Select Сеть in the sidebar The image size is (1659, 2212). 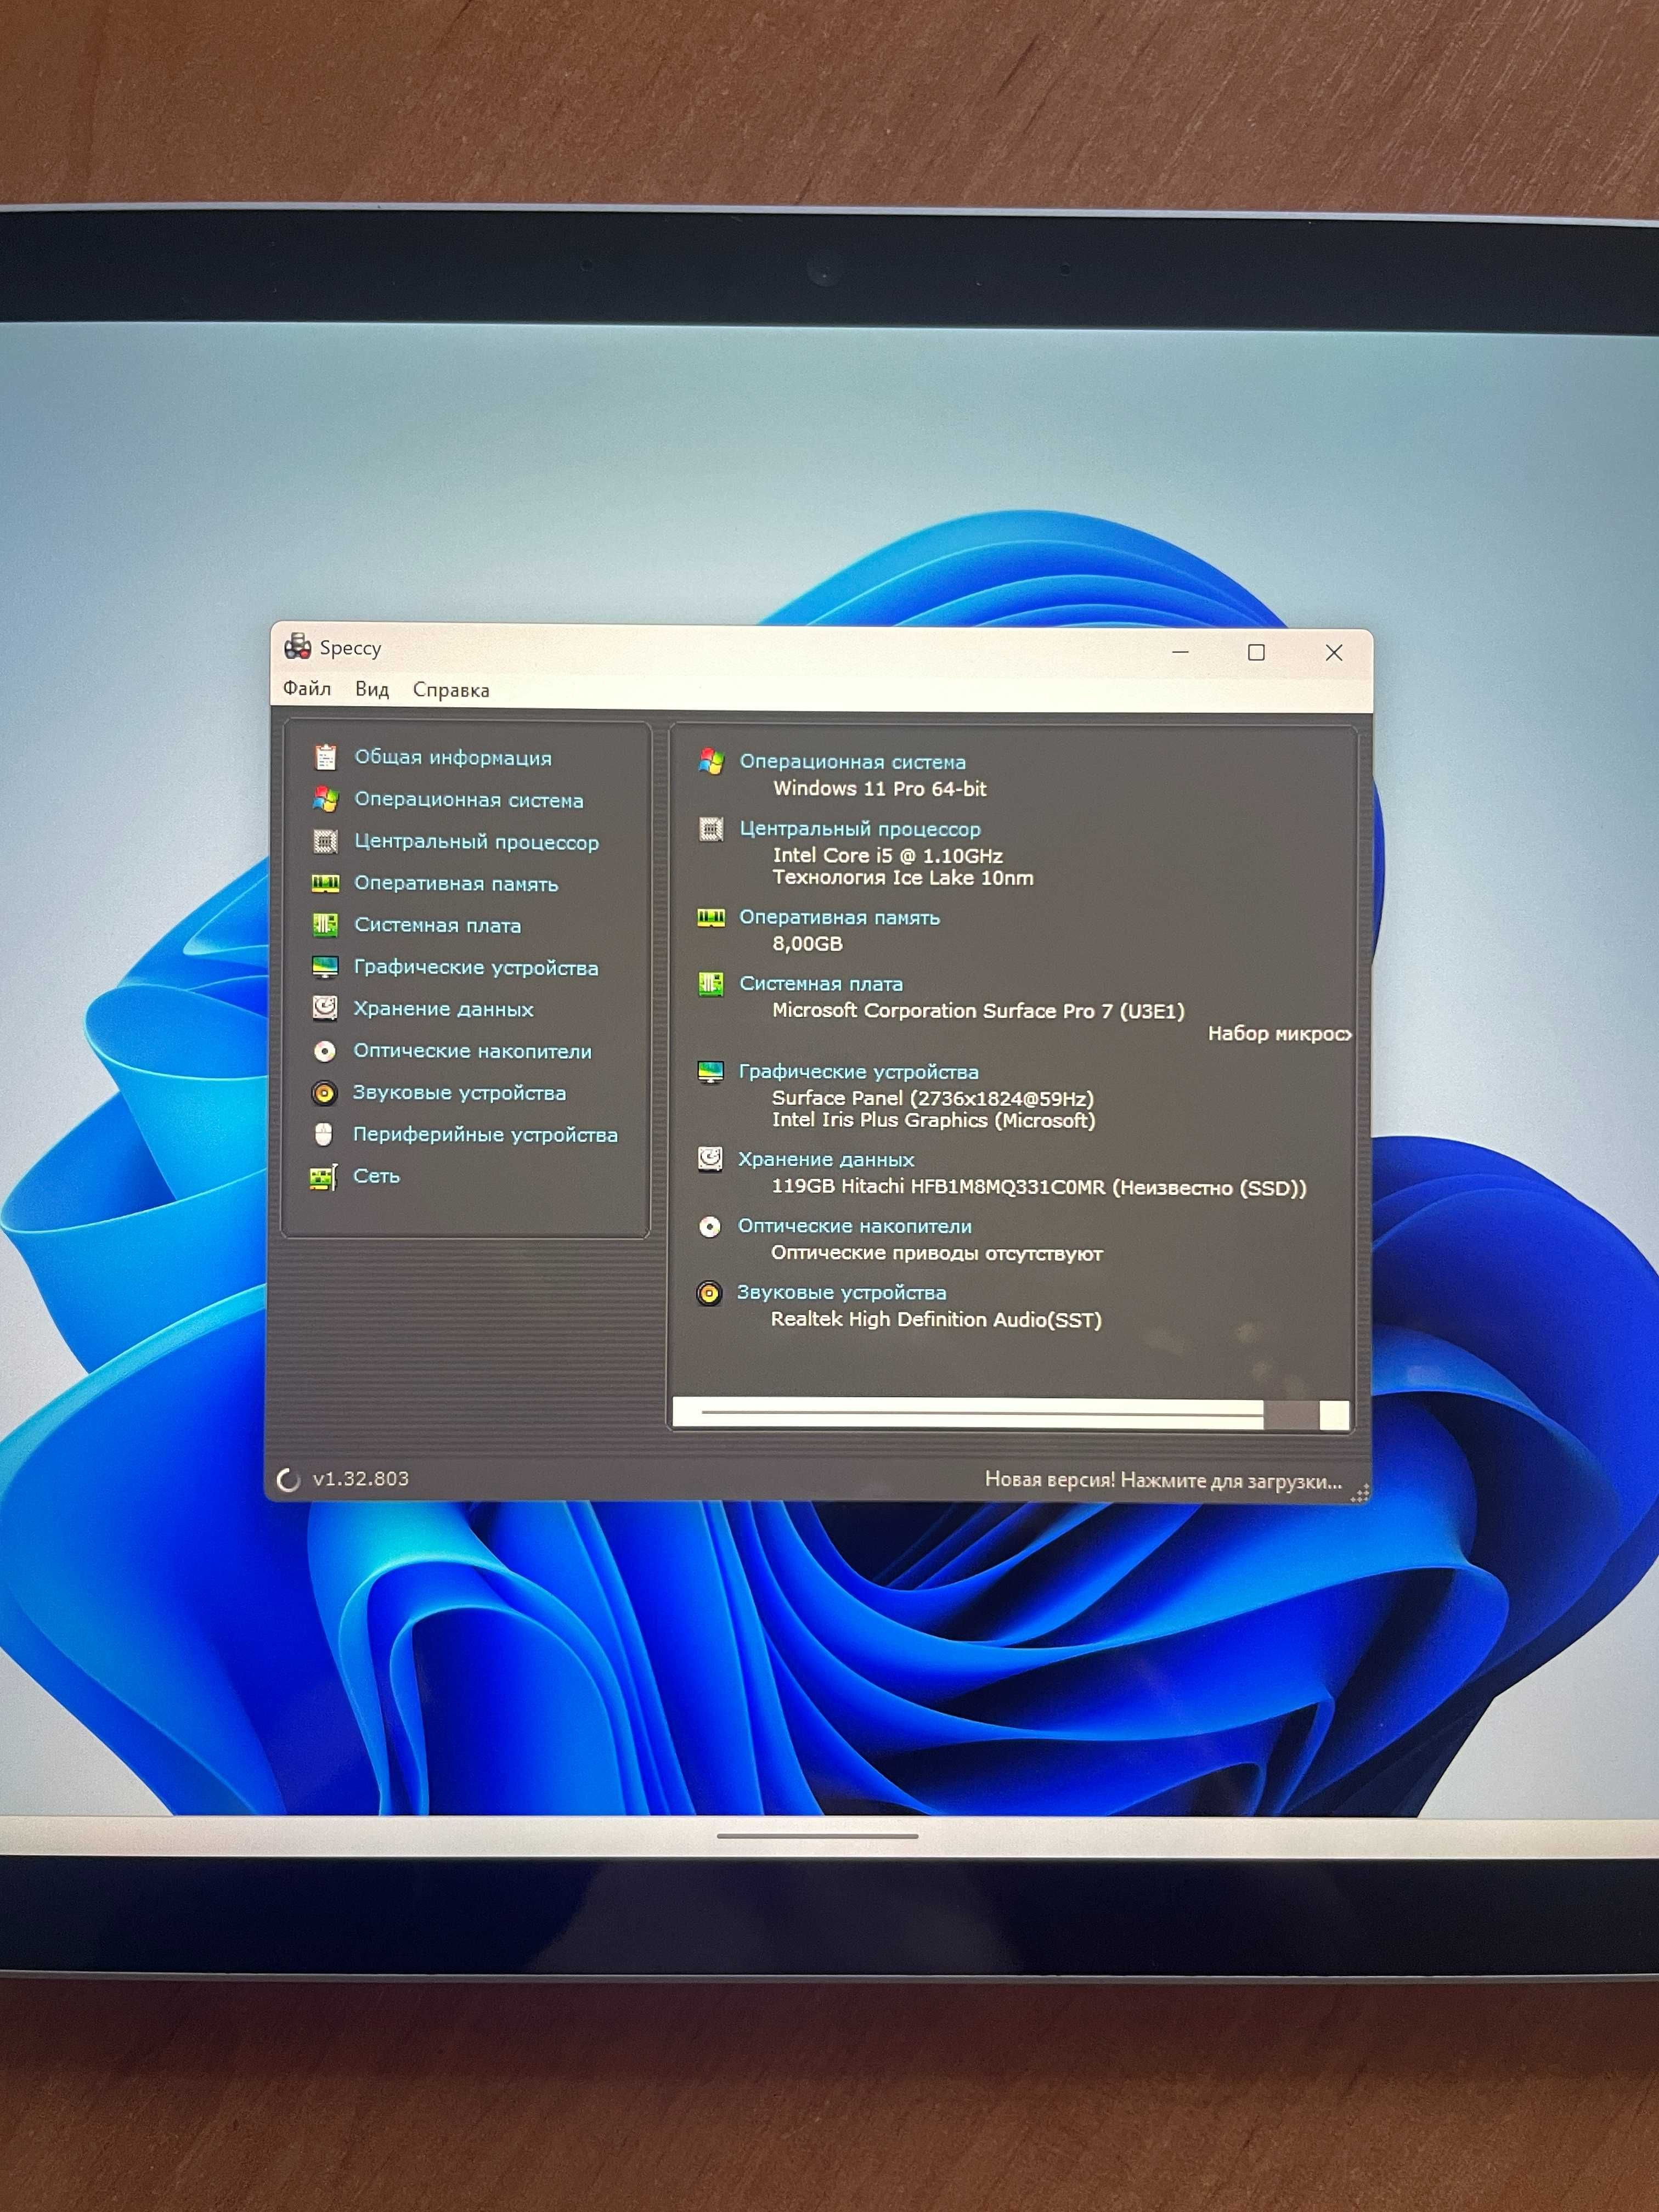pyautogui.click(x=376, y=1176)
